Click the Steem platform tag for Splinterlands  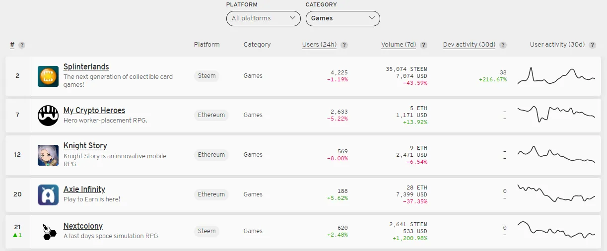[x=206, y=76]
